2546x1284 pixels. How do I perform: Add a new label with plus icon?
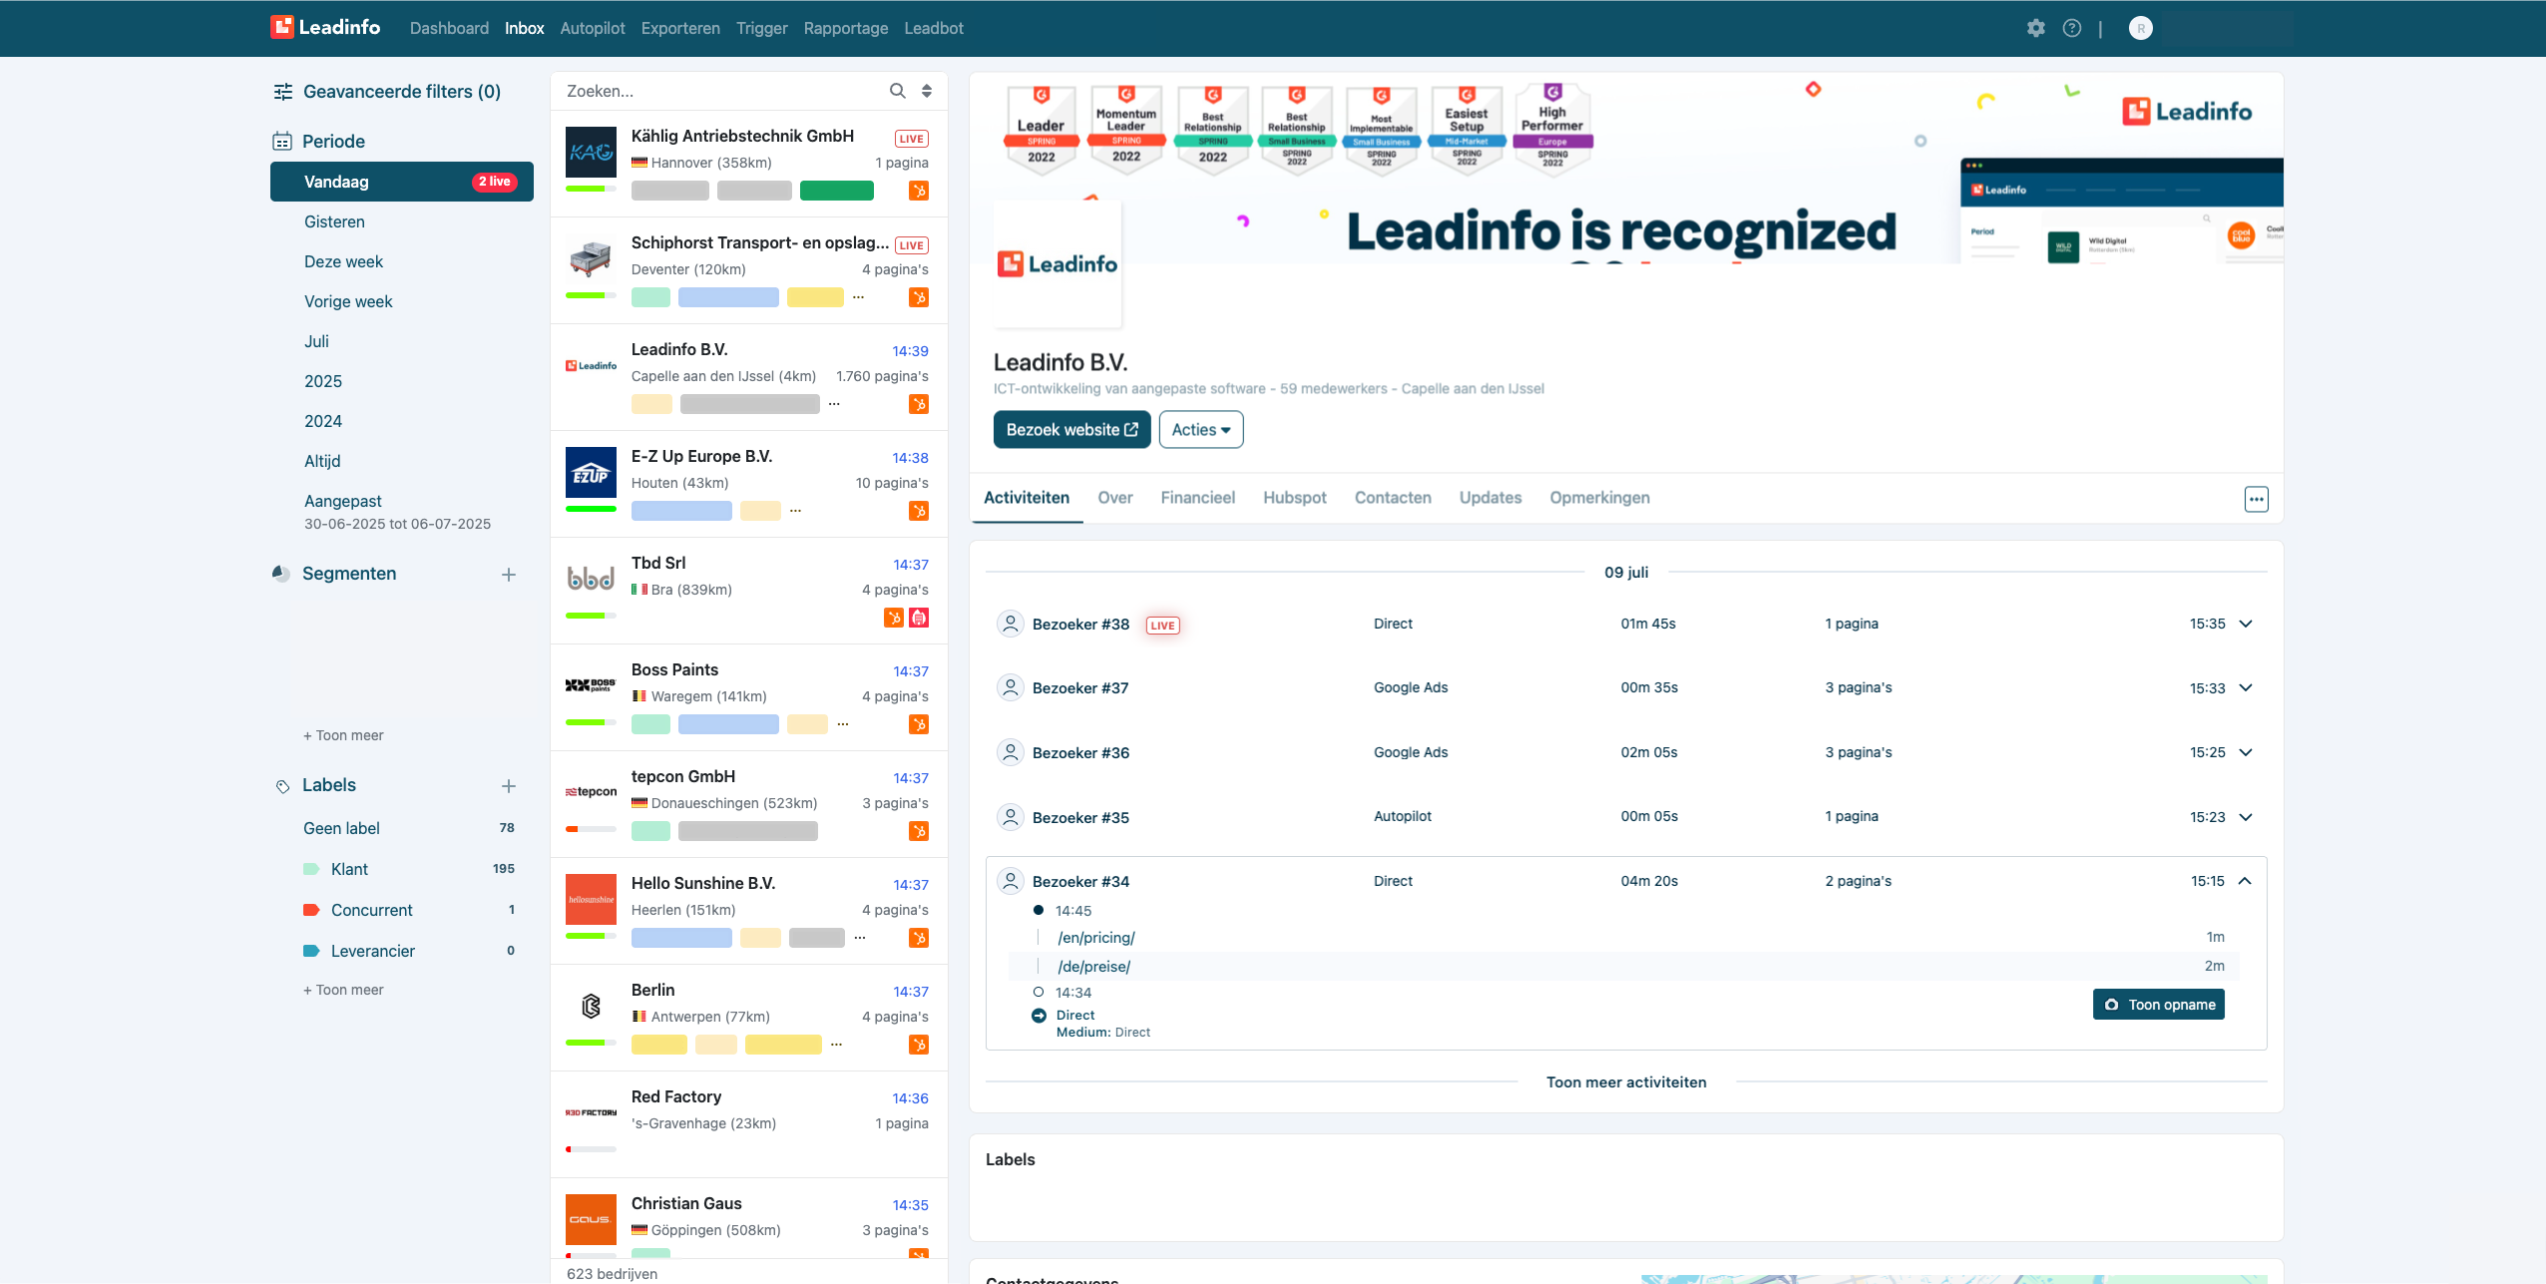[x=509, y=786]
